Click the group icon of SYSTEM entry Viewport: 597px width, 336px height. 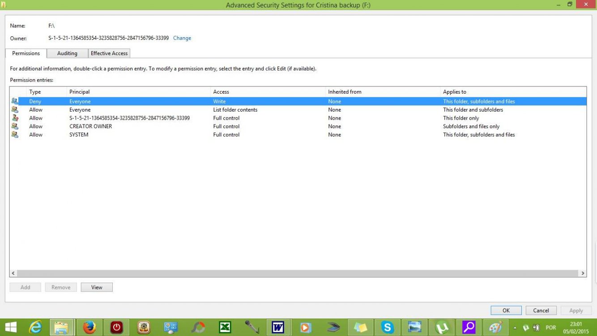[x=15, y=134]
